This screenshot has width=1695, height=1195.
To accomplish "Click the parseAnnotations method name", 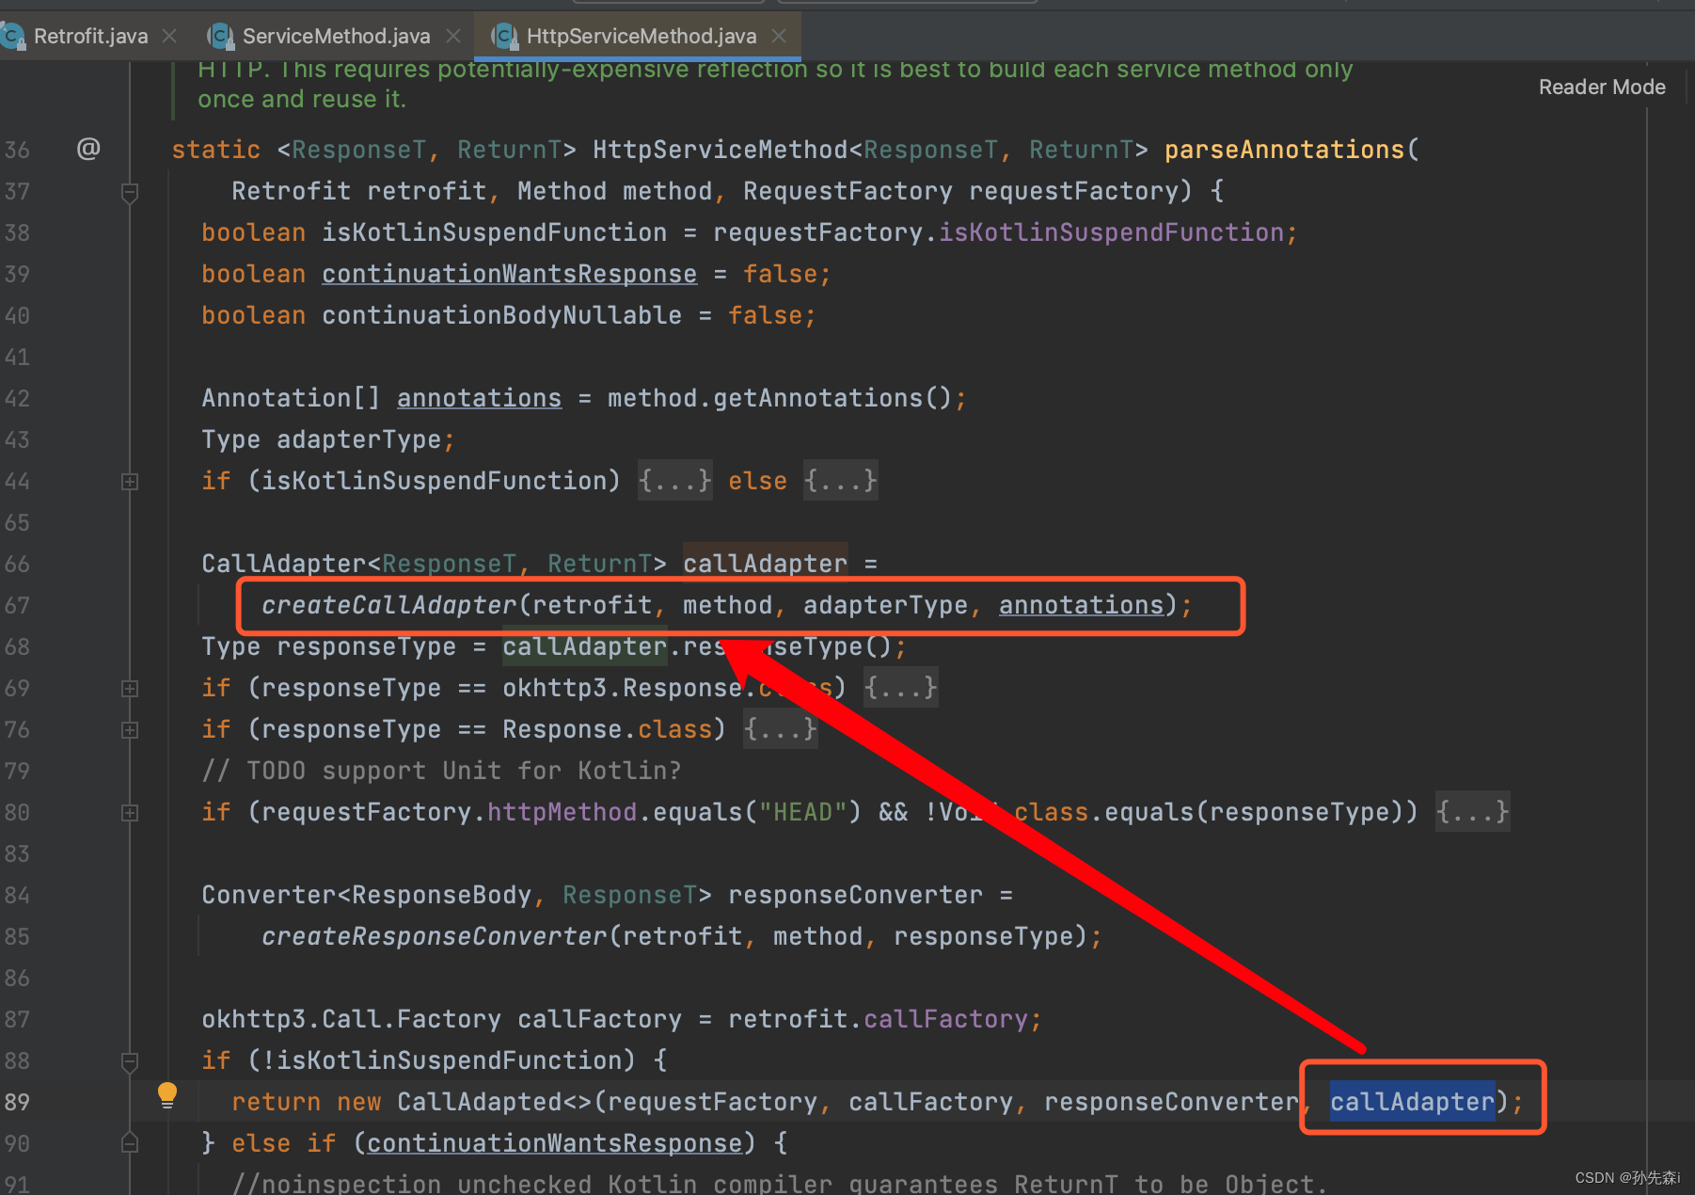I will pyautogui.click(x=1284, y=150).
